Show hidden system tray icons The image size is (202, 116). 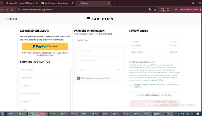(175, 114)
